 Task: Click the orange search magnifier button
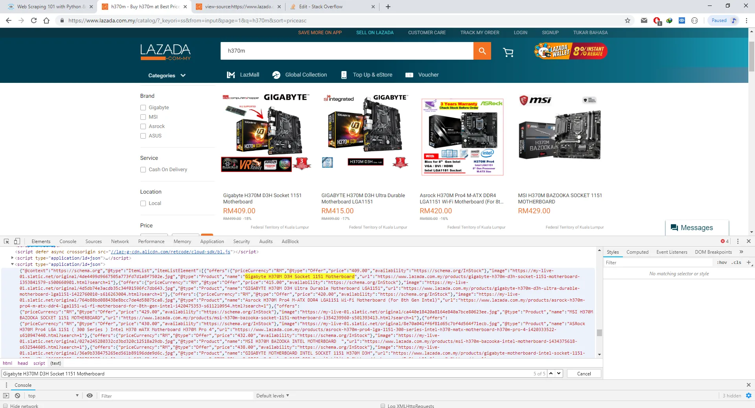[x=482, y=51]
